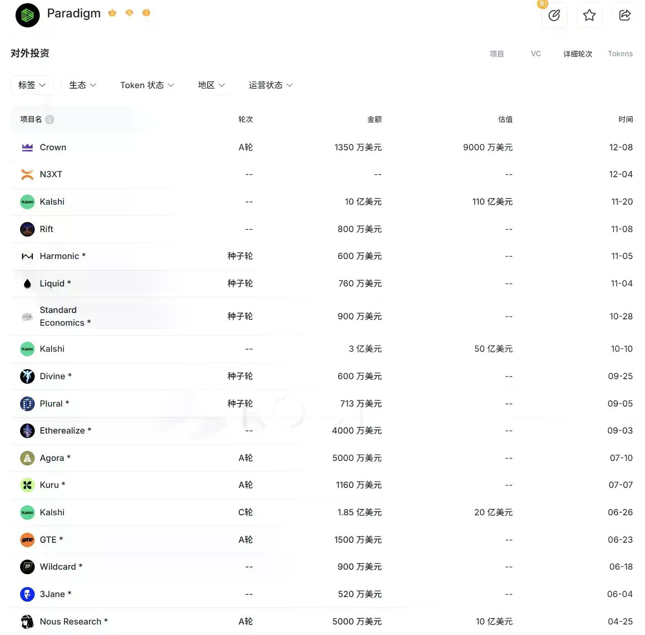Click the 轮次 column header
This screenshot has width=645, height=635.
[245, 119]
